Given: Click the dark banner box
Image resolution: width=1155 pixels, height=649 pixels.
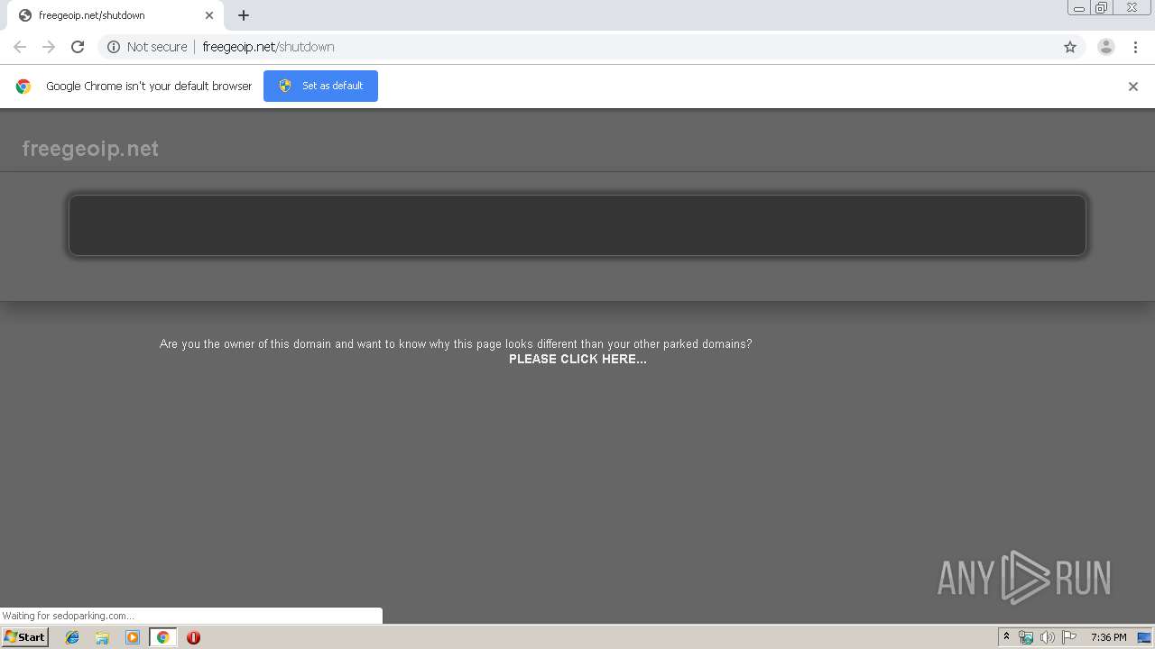Looking at the screenshot, I should click(577, 225).
